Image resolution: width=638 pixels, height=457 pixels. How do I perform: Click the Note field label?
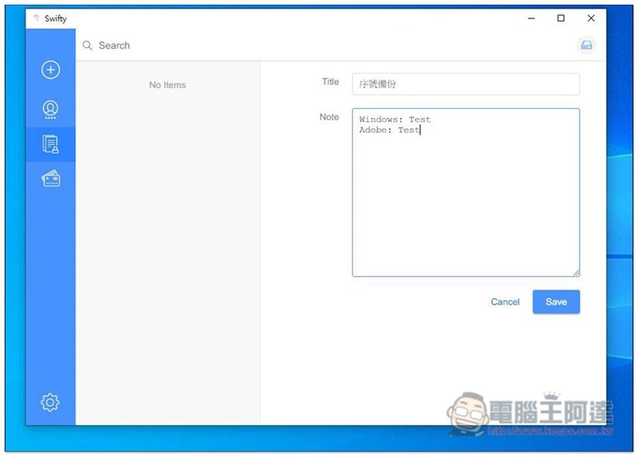tap(329, 117)
